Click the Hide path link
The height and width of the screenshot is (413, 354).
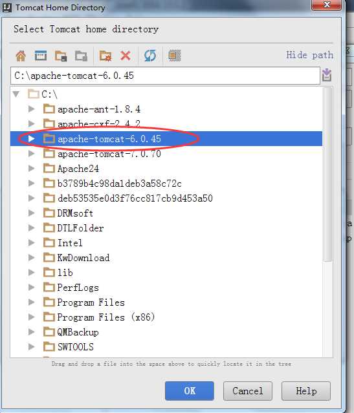pos(310,55)
